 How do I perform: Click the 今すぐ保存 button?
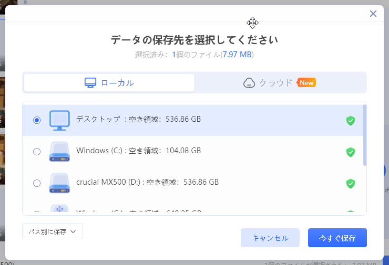point(337,238)
